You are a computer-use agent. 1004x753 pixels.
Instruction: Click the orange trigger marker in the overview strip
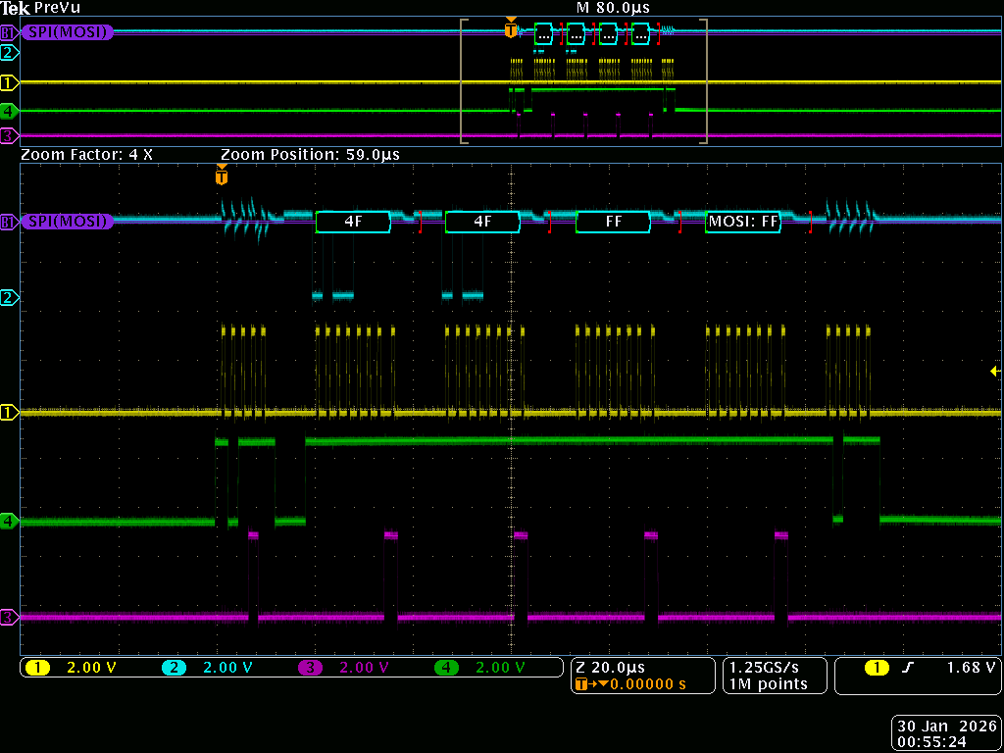coord(510,30)
